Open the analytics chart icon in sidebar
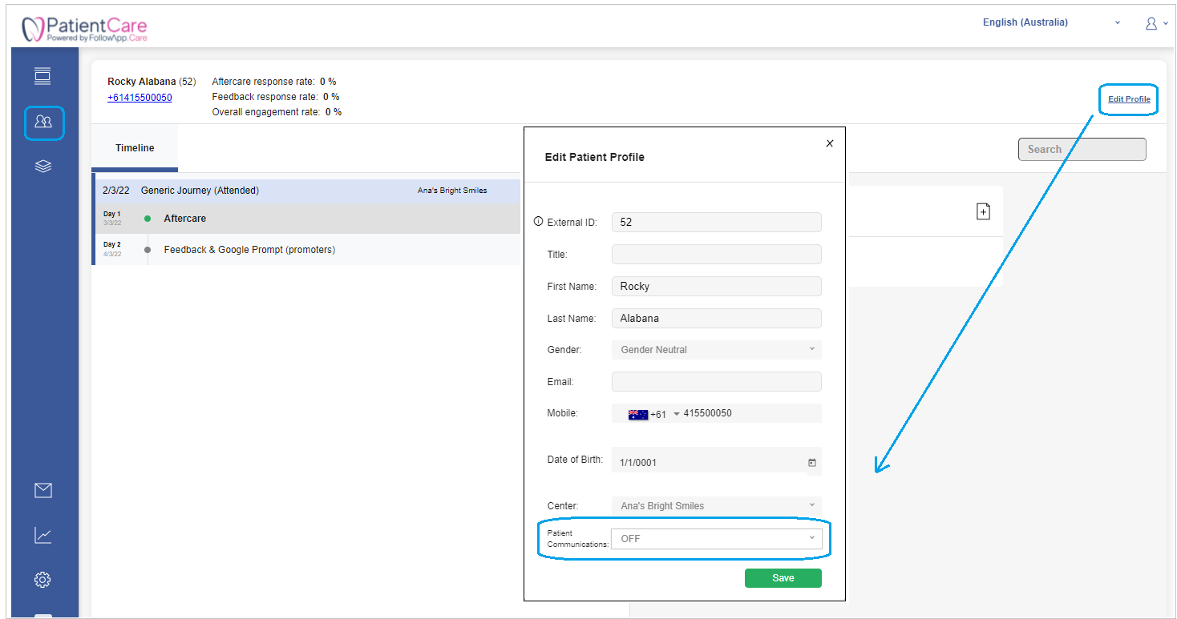Viewport: 1177px width, 619px height. (x=43, y=535)
